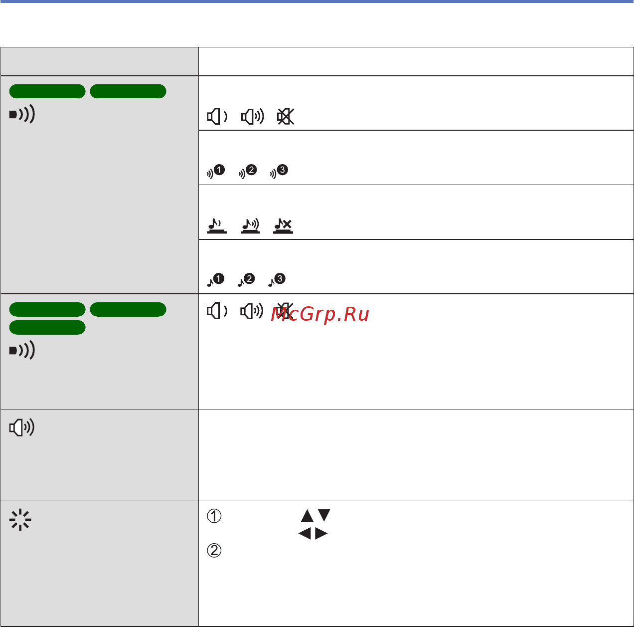Click the third green badge on its own line

coord(47,327)
